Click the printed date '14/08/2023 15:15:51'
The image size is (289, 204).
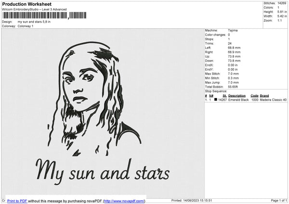point(197,200)
